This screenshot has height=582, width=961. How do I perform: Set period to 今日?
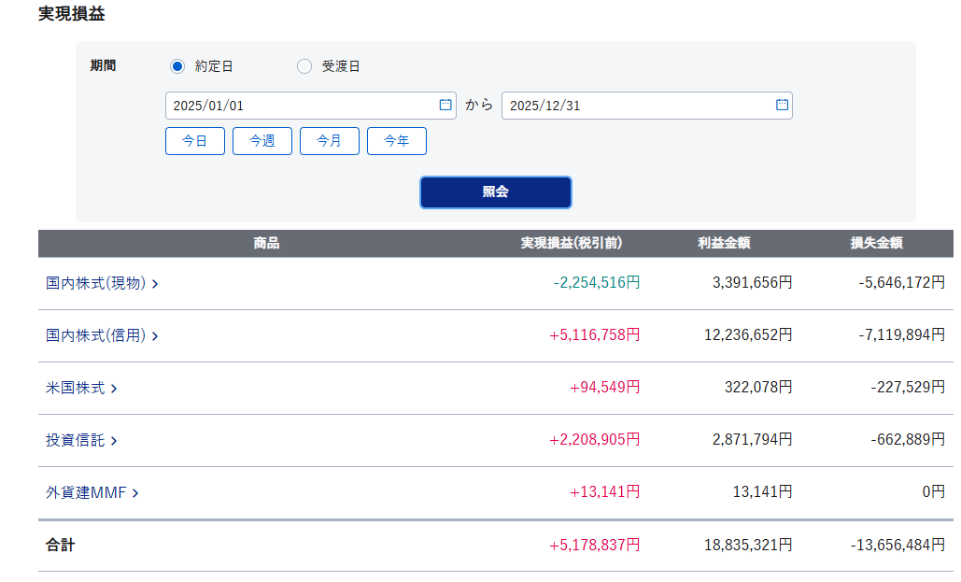[x=195, y=141]
